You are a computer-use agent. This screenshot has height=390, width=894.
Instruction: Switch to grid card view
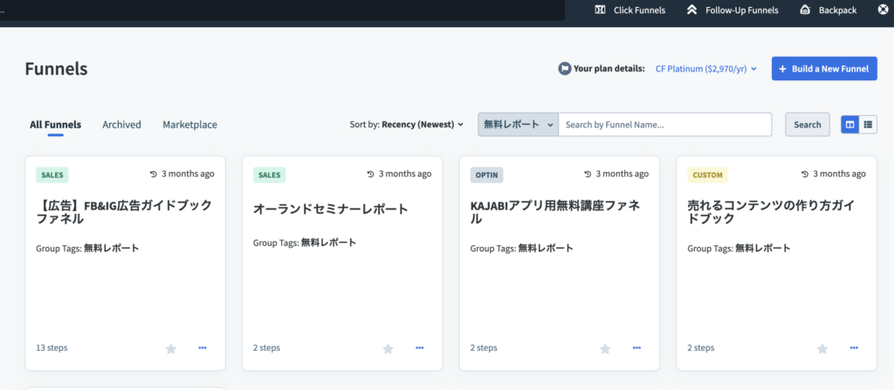[x=850, y=124]
